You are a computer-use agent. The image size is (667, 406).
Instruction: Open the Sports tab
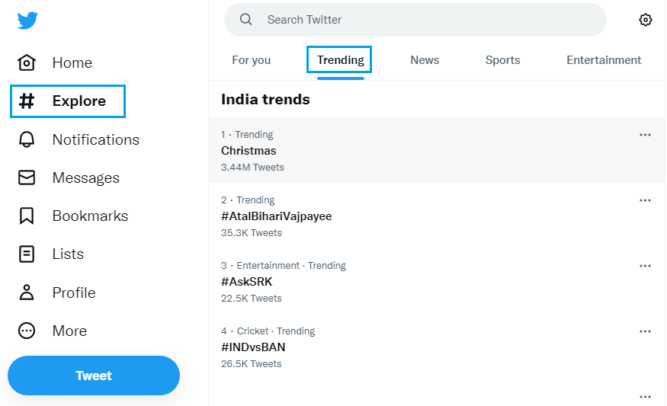pyautogui.click(x=502, y=60)
